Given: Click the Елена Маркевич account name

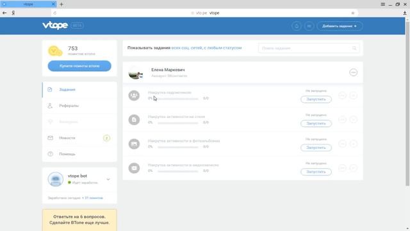Looking at the screenshot, I should tap(168, 70).
